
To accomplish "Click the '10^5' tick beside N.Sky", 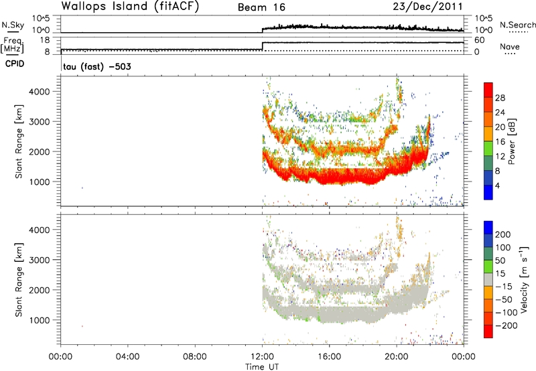I will click(x=41, y=18).
